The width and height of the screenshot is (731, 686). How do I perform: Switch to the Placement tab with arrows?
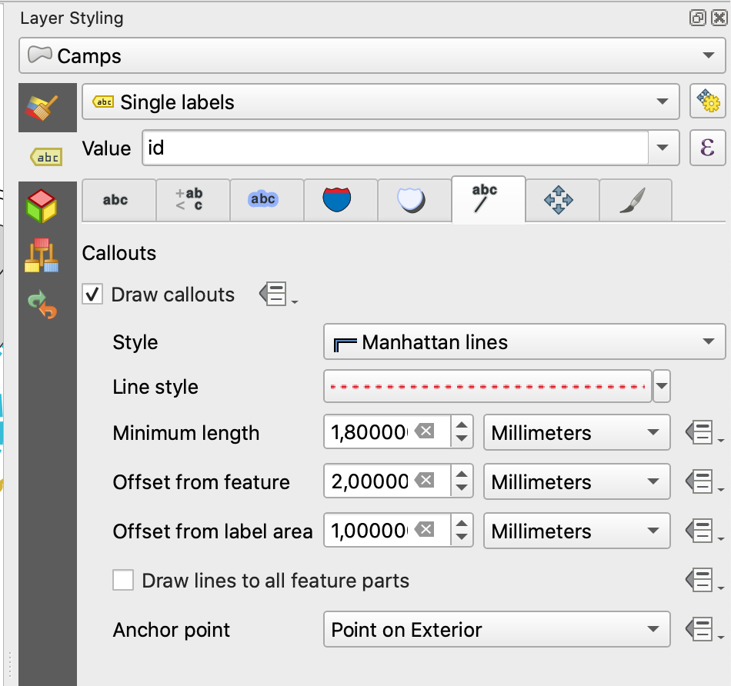[x=559, y=200]
